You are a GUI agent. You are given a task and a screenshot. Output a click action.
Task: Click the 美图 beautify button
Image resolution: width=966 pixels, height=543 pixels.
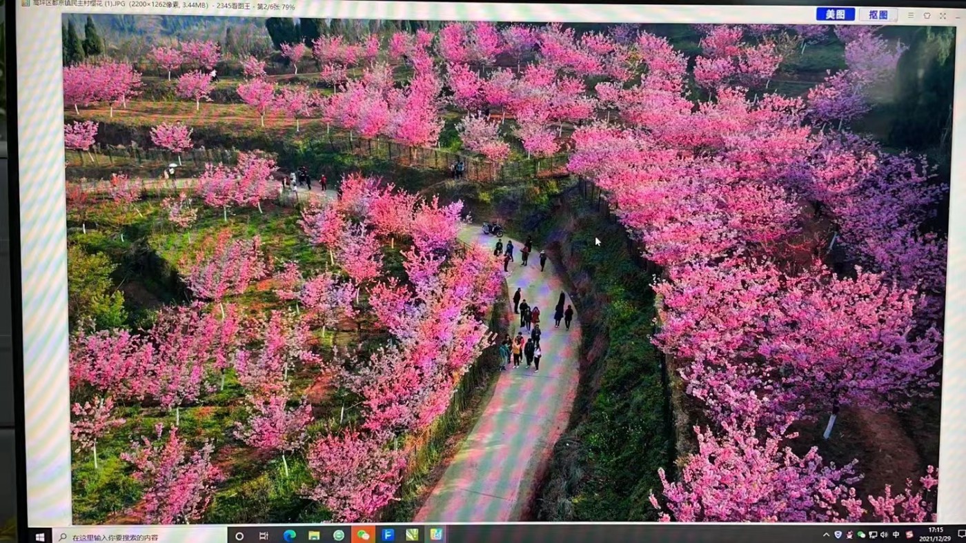pos(835,14)
